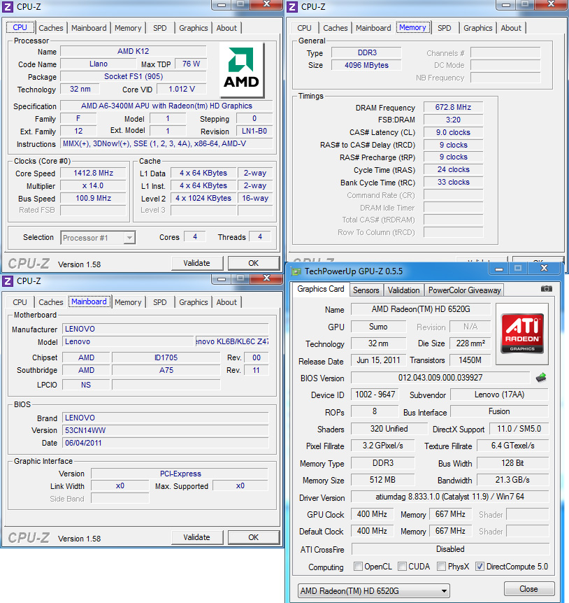The image size is (569, 603).
Task: Click the Mainboard Manufacturer LENOVO field
Action: tap(165, 329)
